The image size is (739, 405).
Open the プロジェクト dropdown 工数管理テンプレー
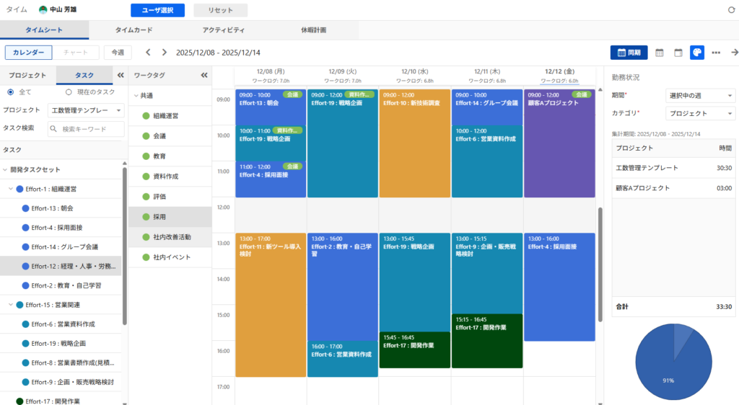tap(86, 110)
